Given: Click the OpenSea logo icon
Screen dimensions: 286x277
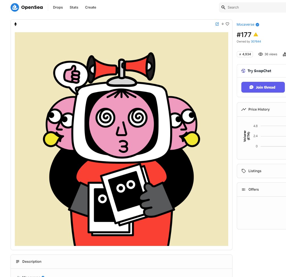Looking at the screenshot, I should (x=15, y=7).
